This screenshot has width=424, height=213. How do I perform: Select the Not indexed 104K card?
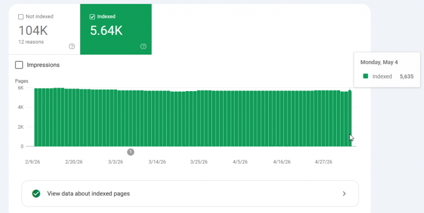tap(45, 29)
